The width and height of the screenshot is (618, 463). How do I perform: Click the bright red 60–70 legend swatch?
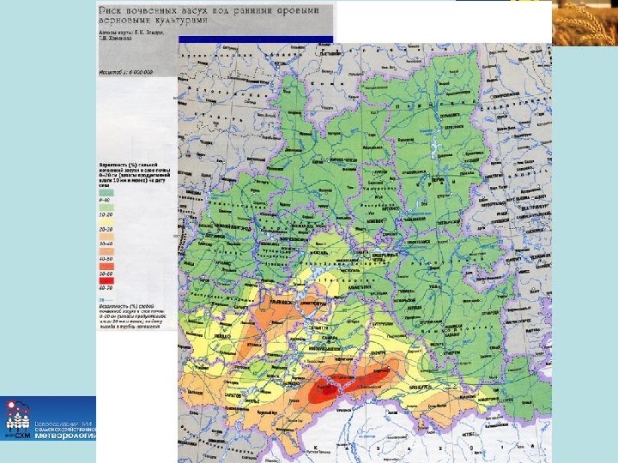pyautogui.click(x=106, y=280)
